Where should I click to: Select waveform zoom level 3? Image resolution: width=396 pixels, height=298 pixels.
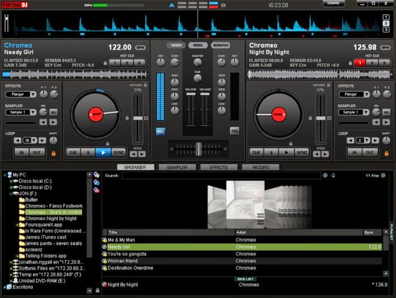pos(386,29)
